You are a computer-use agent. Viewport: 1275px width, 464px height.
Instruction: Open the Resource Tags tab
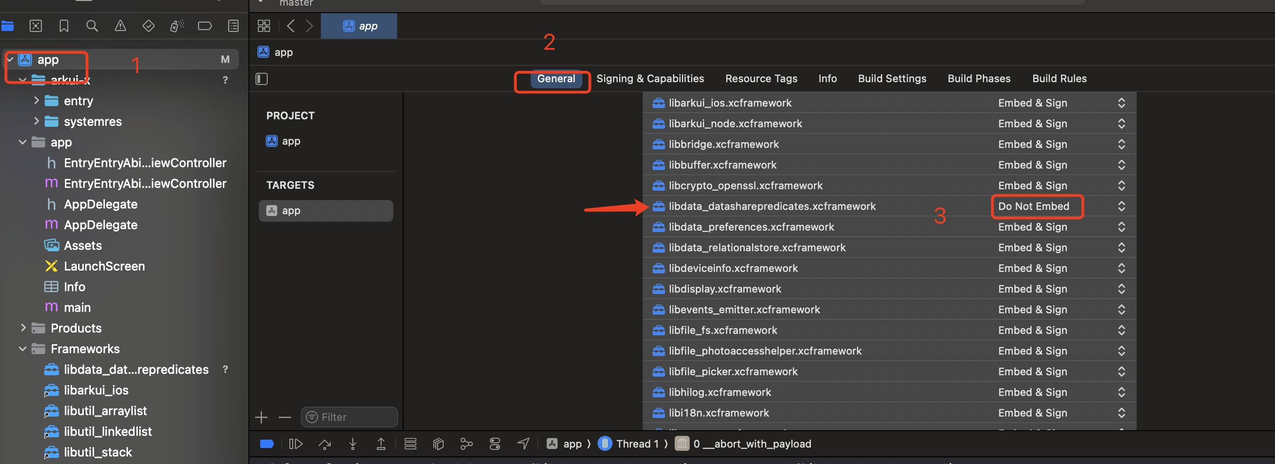761,78
